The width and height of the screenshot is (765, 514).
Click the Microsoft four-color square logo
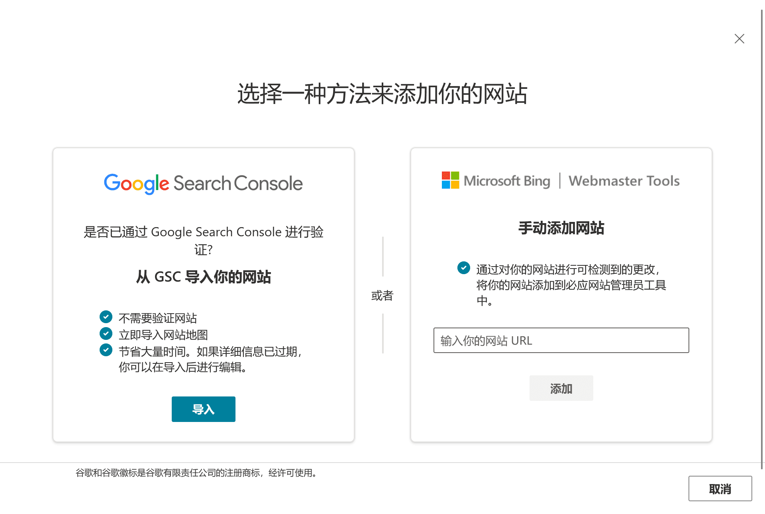450,180
